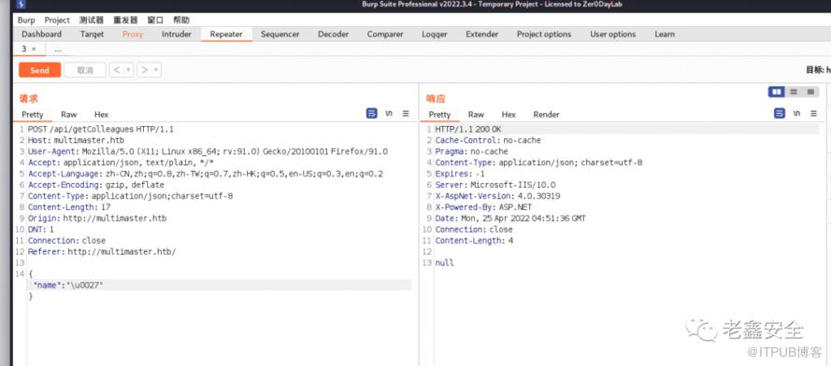Click the Burp Suite logo icon in title bar

click(x=21, y=6)
